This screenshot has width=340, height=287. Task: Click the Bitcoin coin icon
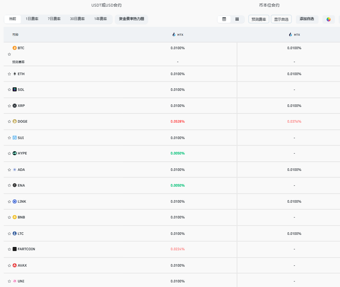point(14,48)
